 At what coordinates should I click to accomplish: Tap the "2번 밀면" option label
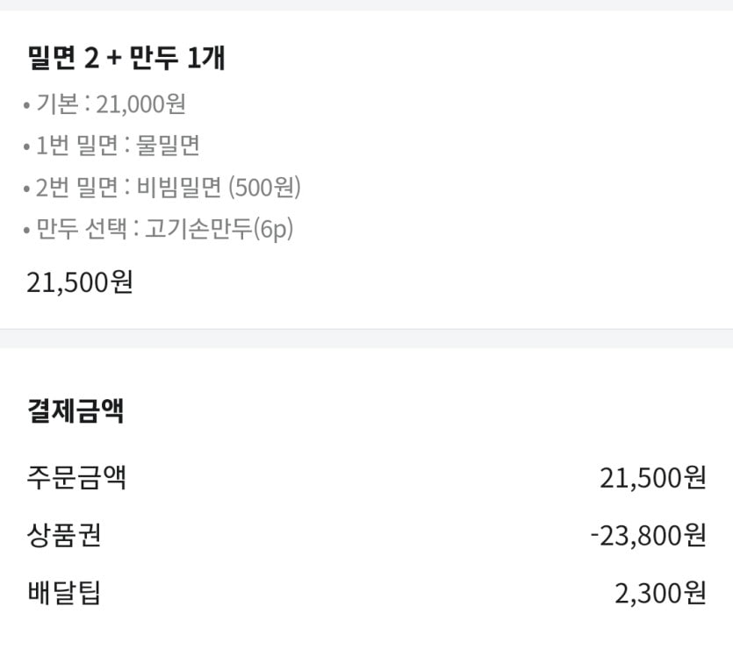pos(75,188)
